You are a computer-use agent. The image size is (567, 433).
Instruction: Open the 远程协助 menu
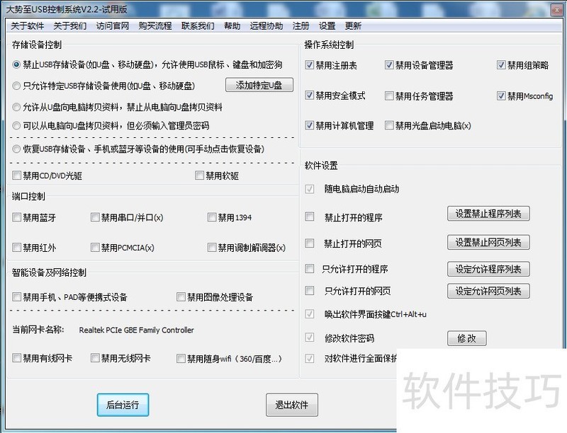tap(266, 25)
